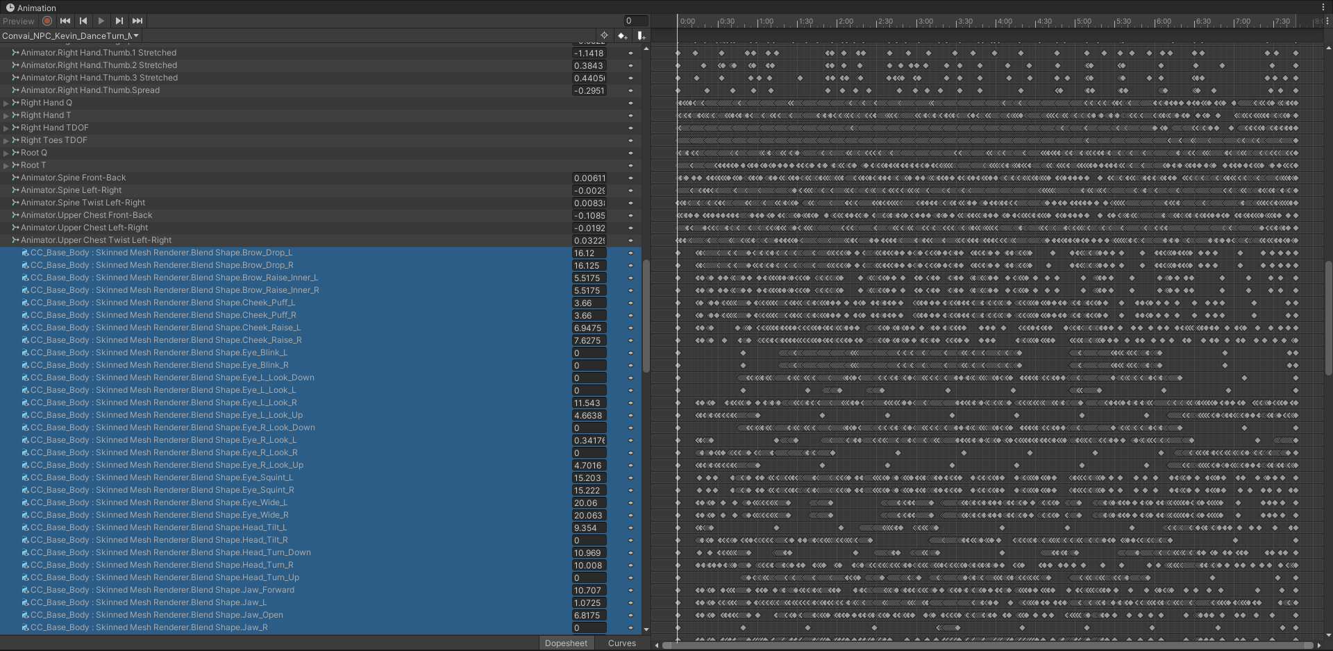Screen dimensions: 1333x651
Task: Step to the previous keyframe
Action: [83, 21]
